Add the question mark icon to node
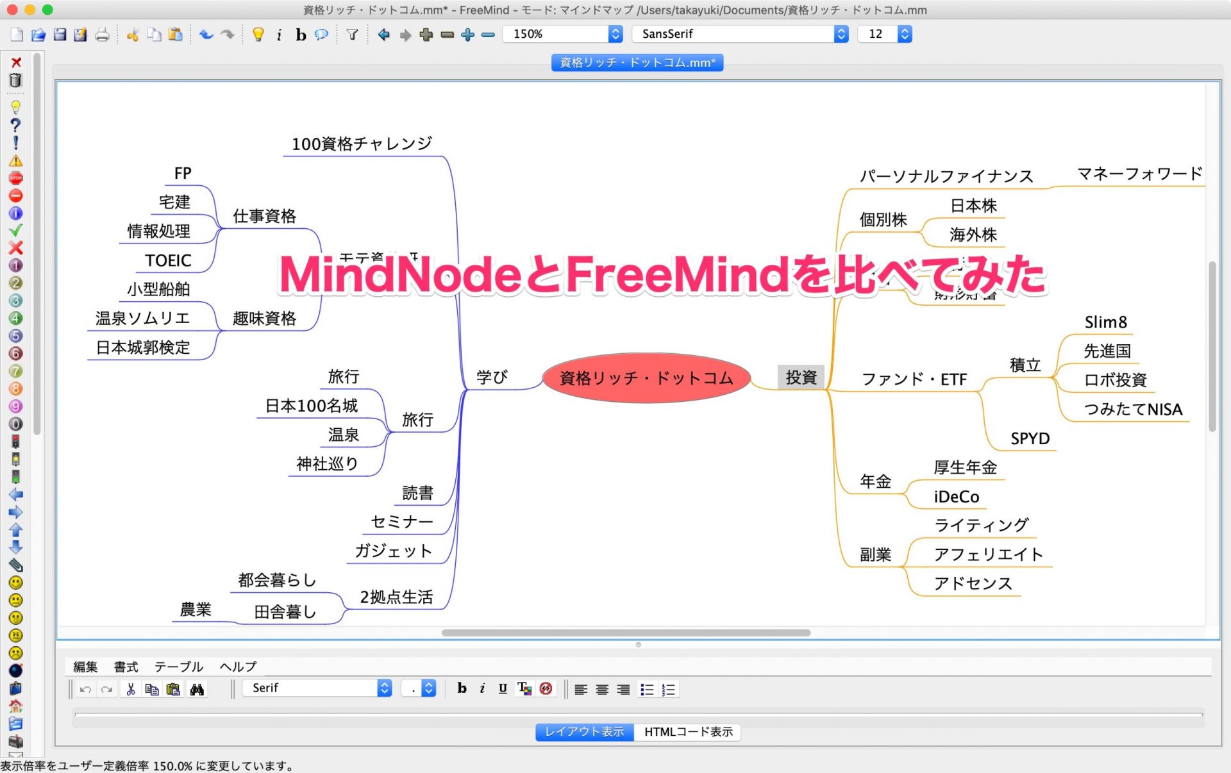 [16, 125]
